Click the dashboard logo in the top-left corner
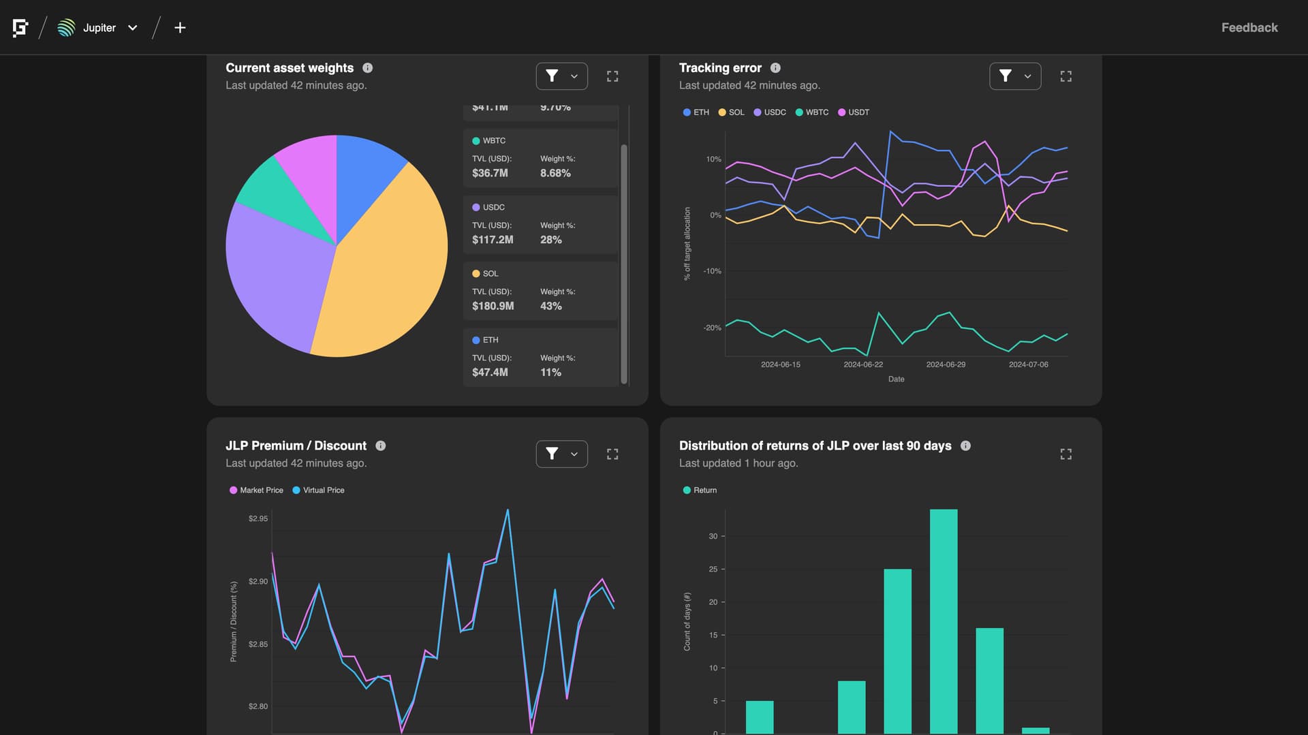Screen dimensions: 1308x735 point(20,27)
